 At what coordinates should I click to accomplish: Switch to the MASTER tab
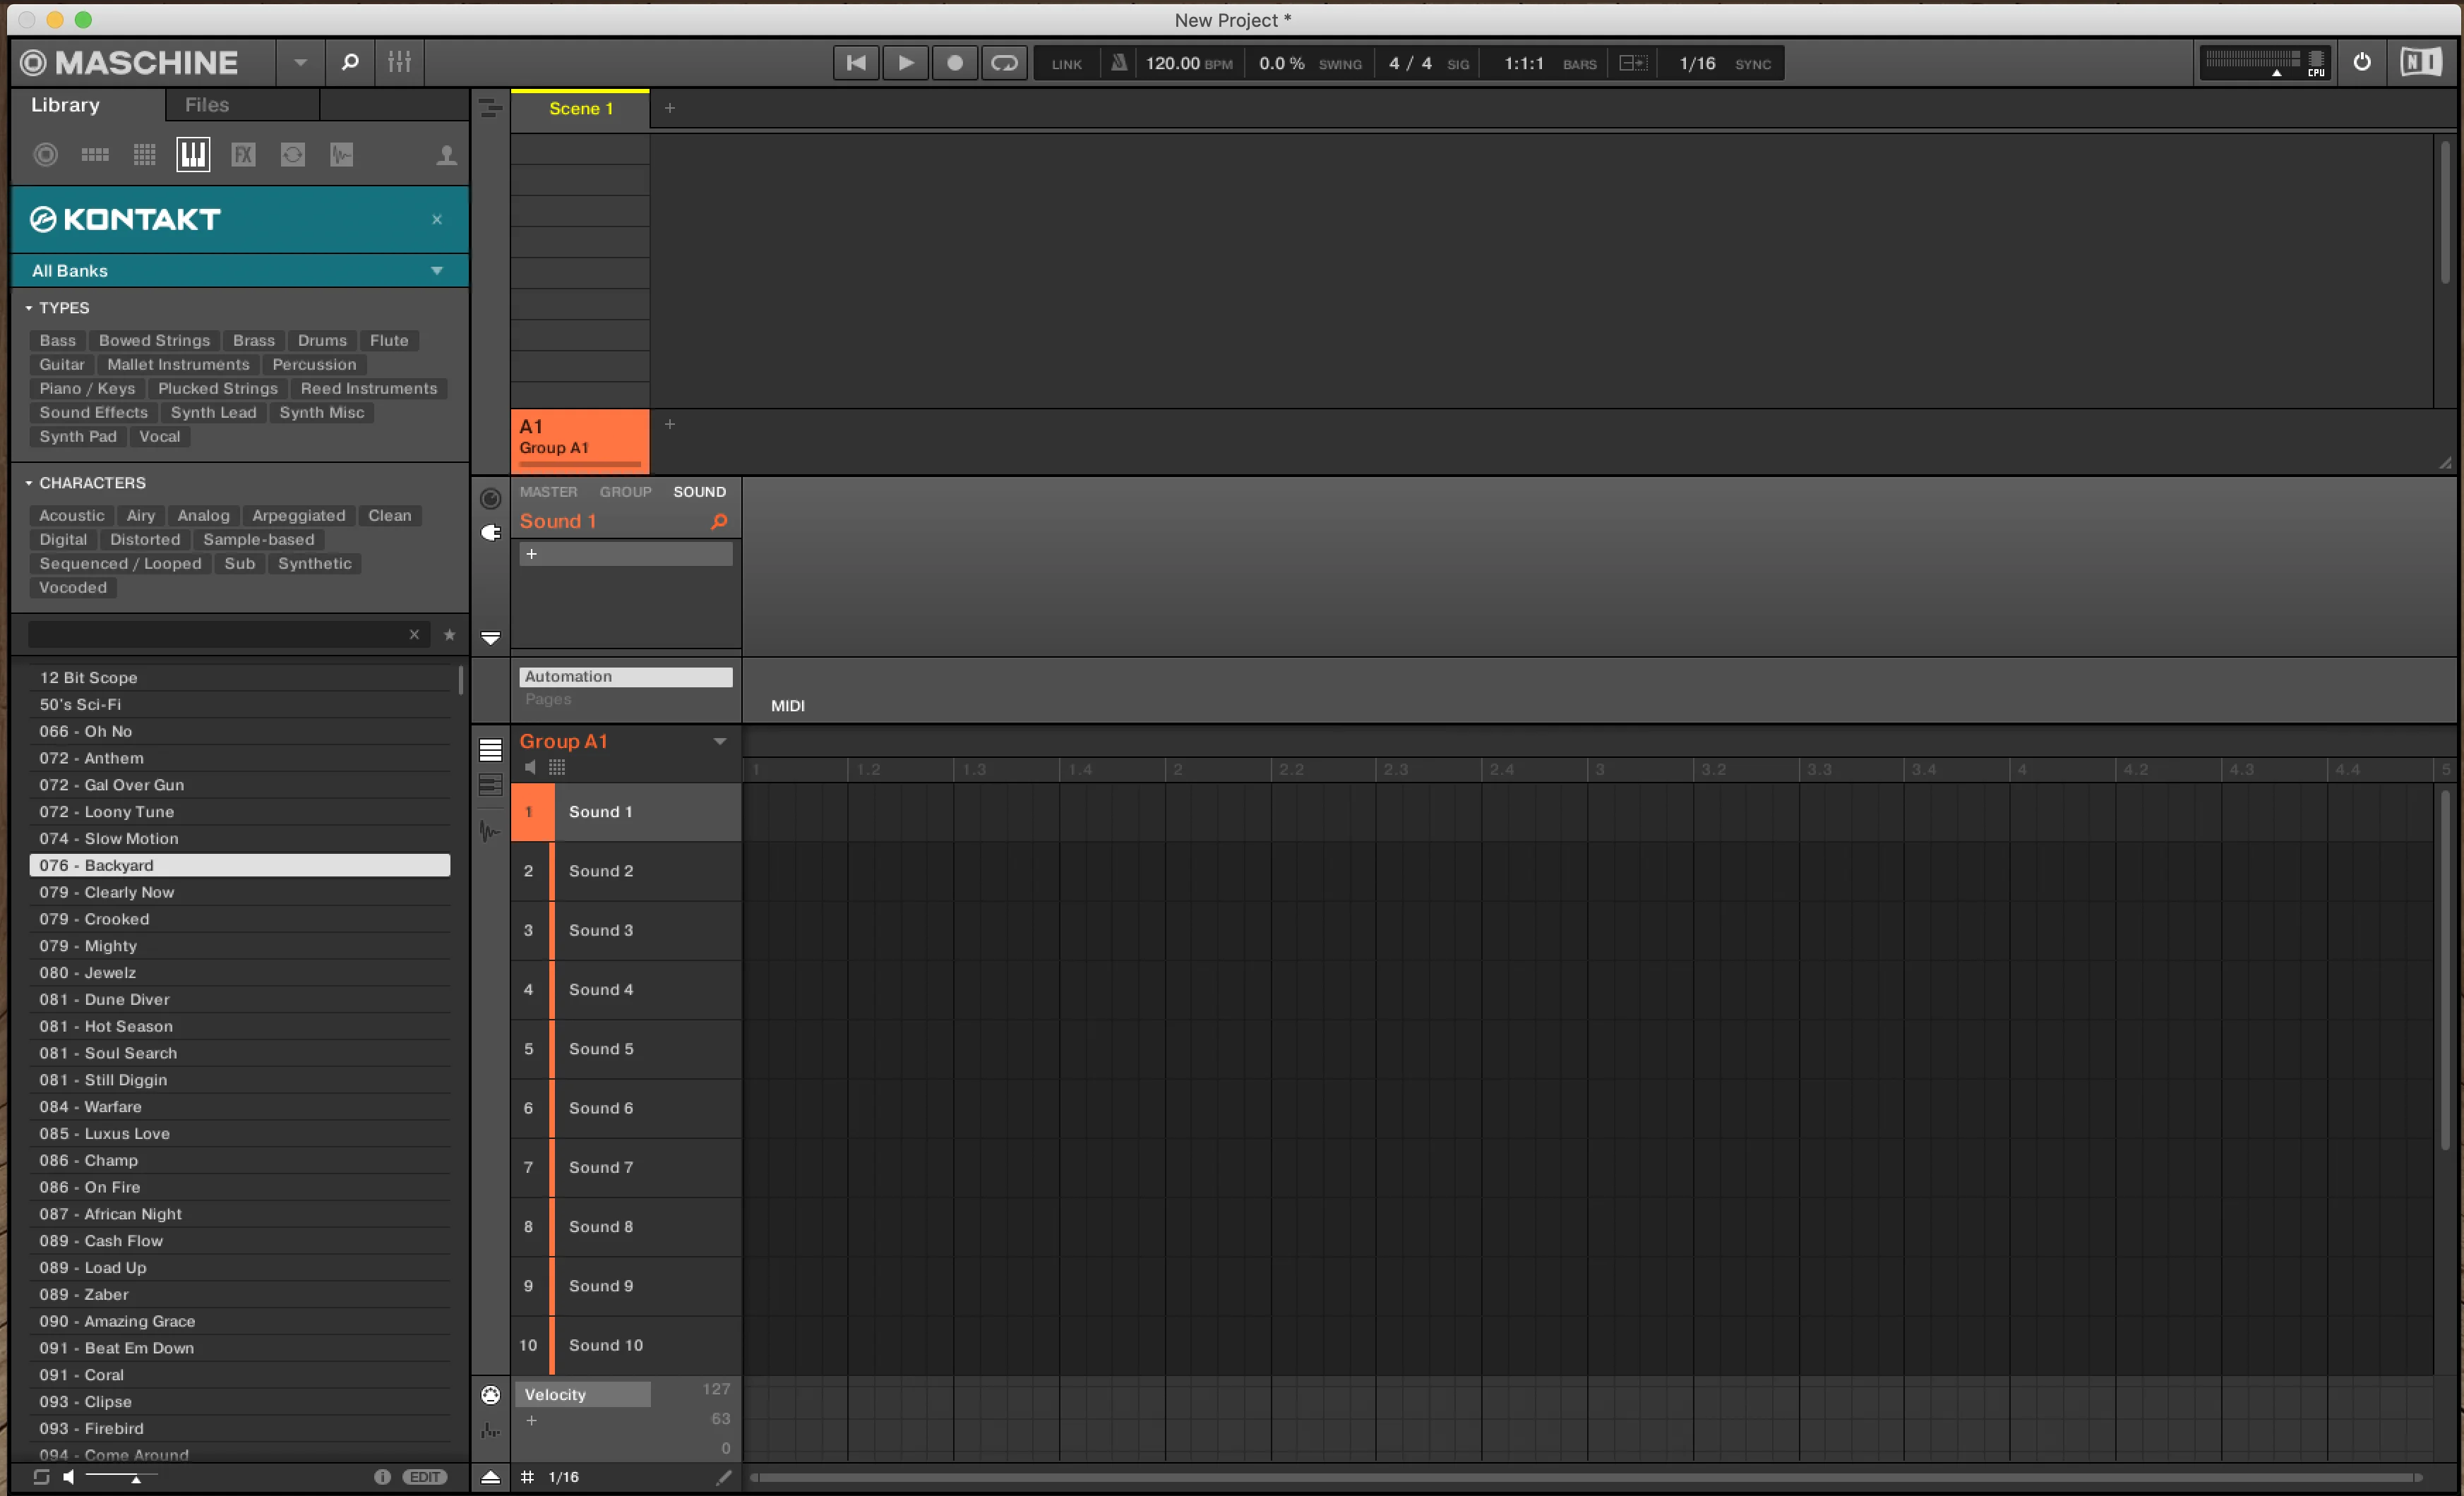pos(549,492)
